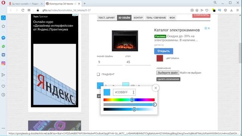The image size is (242, 136).
Task: Open personal news arrow in the sidebar
Action: pos(3,75)
